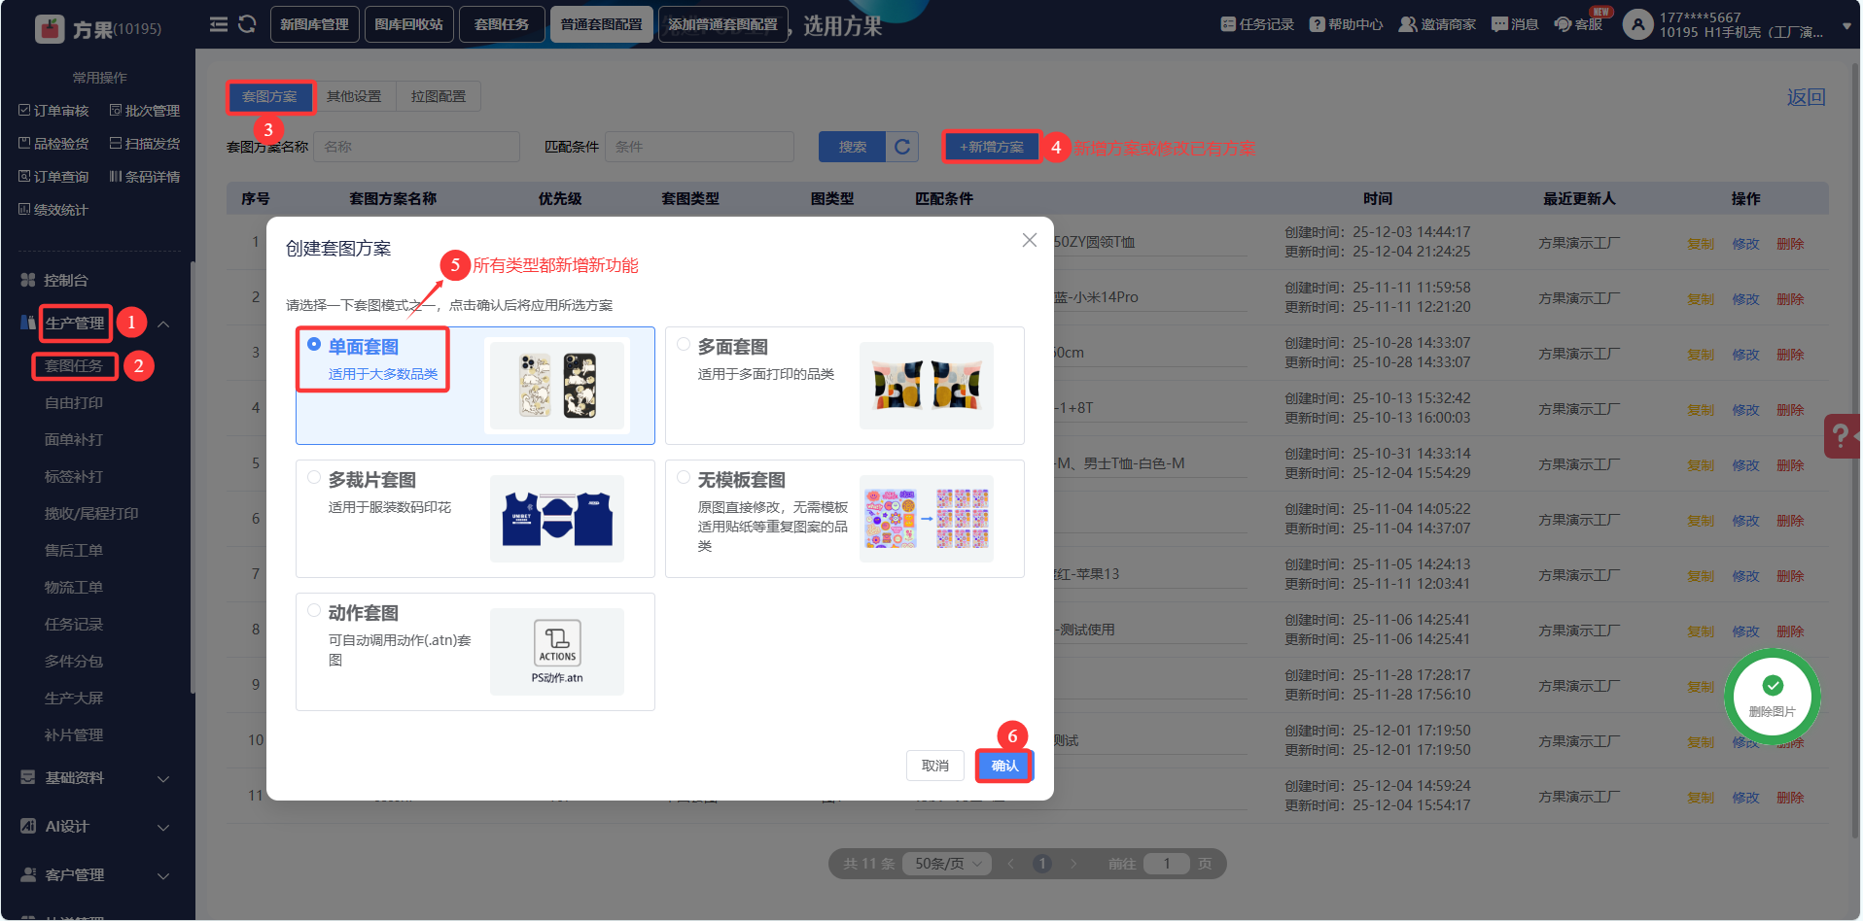Click 修改 for row 1

click(1745, 244)
